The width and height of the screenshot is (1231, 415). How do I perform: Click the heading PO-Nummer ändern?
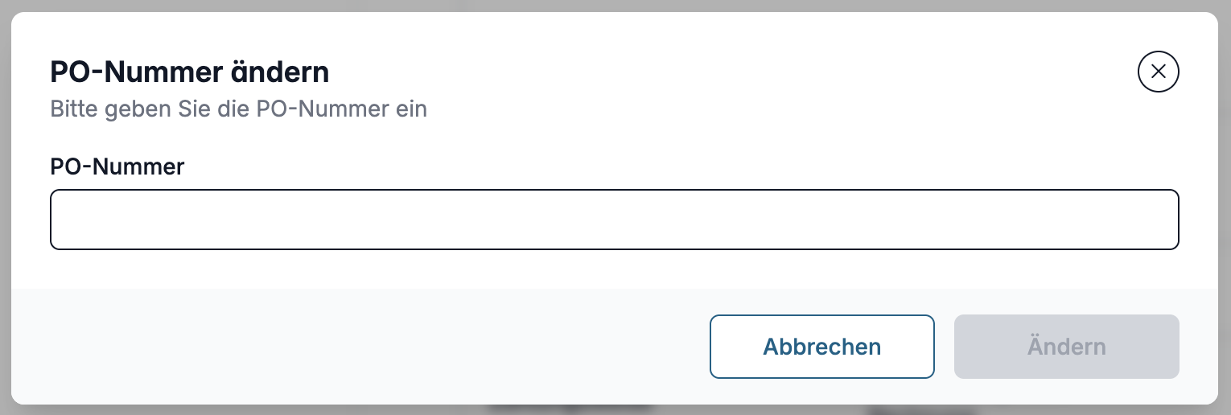pyautogui.click(x=190, y=72)
